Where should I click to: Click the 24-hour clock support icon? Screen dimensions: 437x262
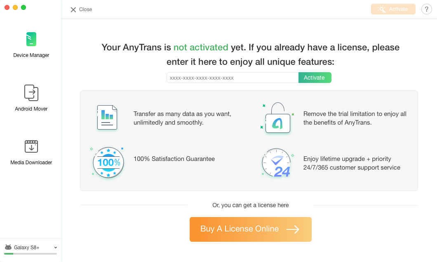coord(277,163)
